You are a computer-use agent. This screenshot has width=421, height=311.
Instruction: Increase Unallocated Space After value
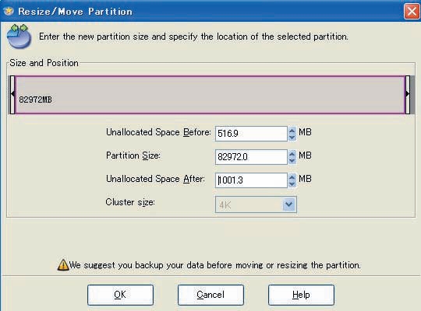pyautogui.click(x=292, y=176)
